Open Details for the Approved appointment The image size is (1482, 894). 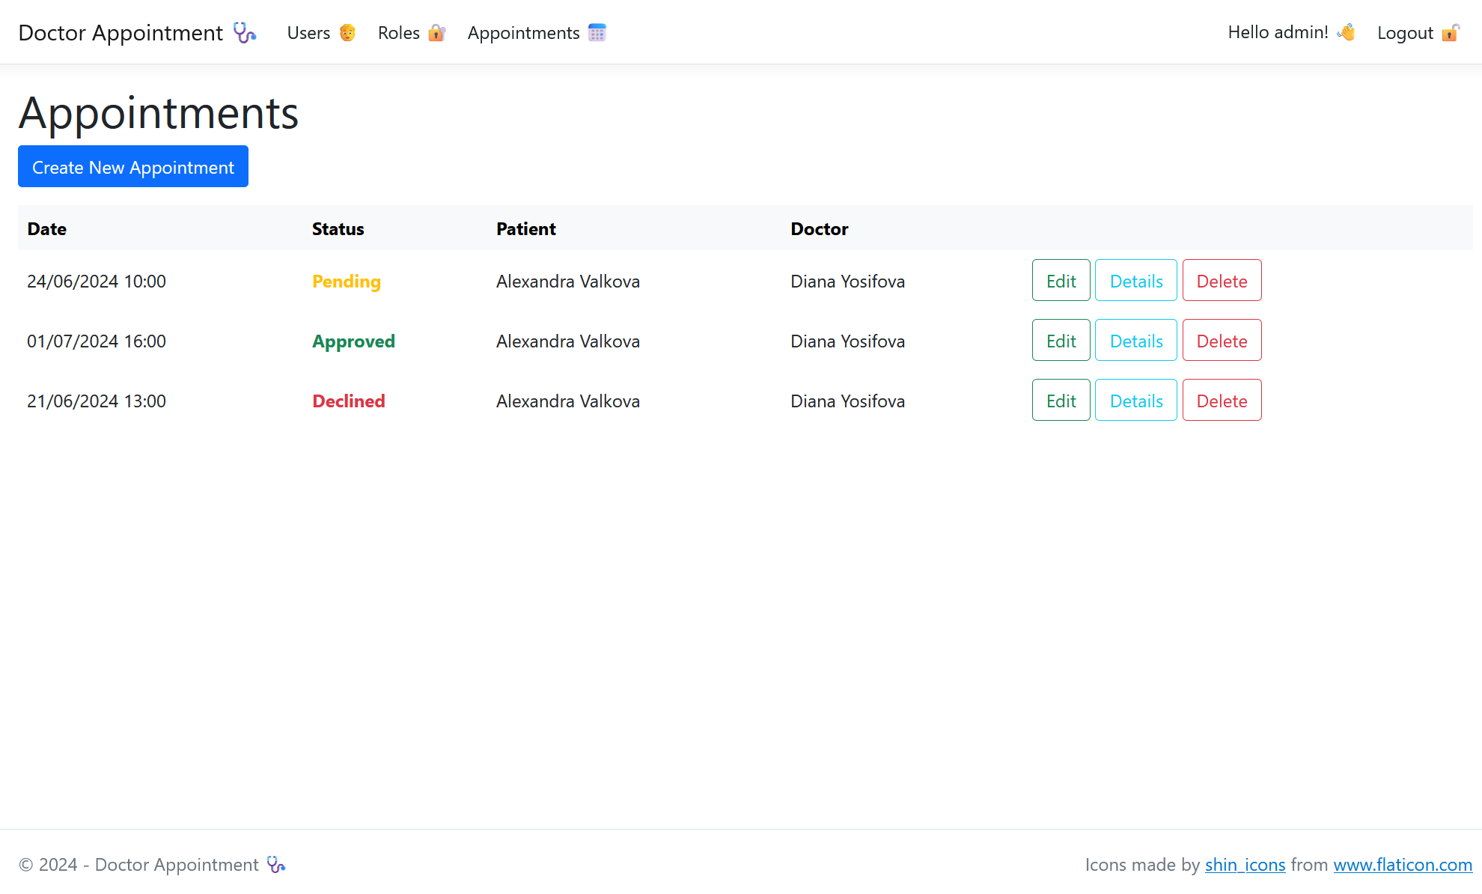coord(1135,341)
